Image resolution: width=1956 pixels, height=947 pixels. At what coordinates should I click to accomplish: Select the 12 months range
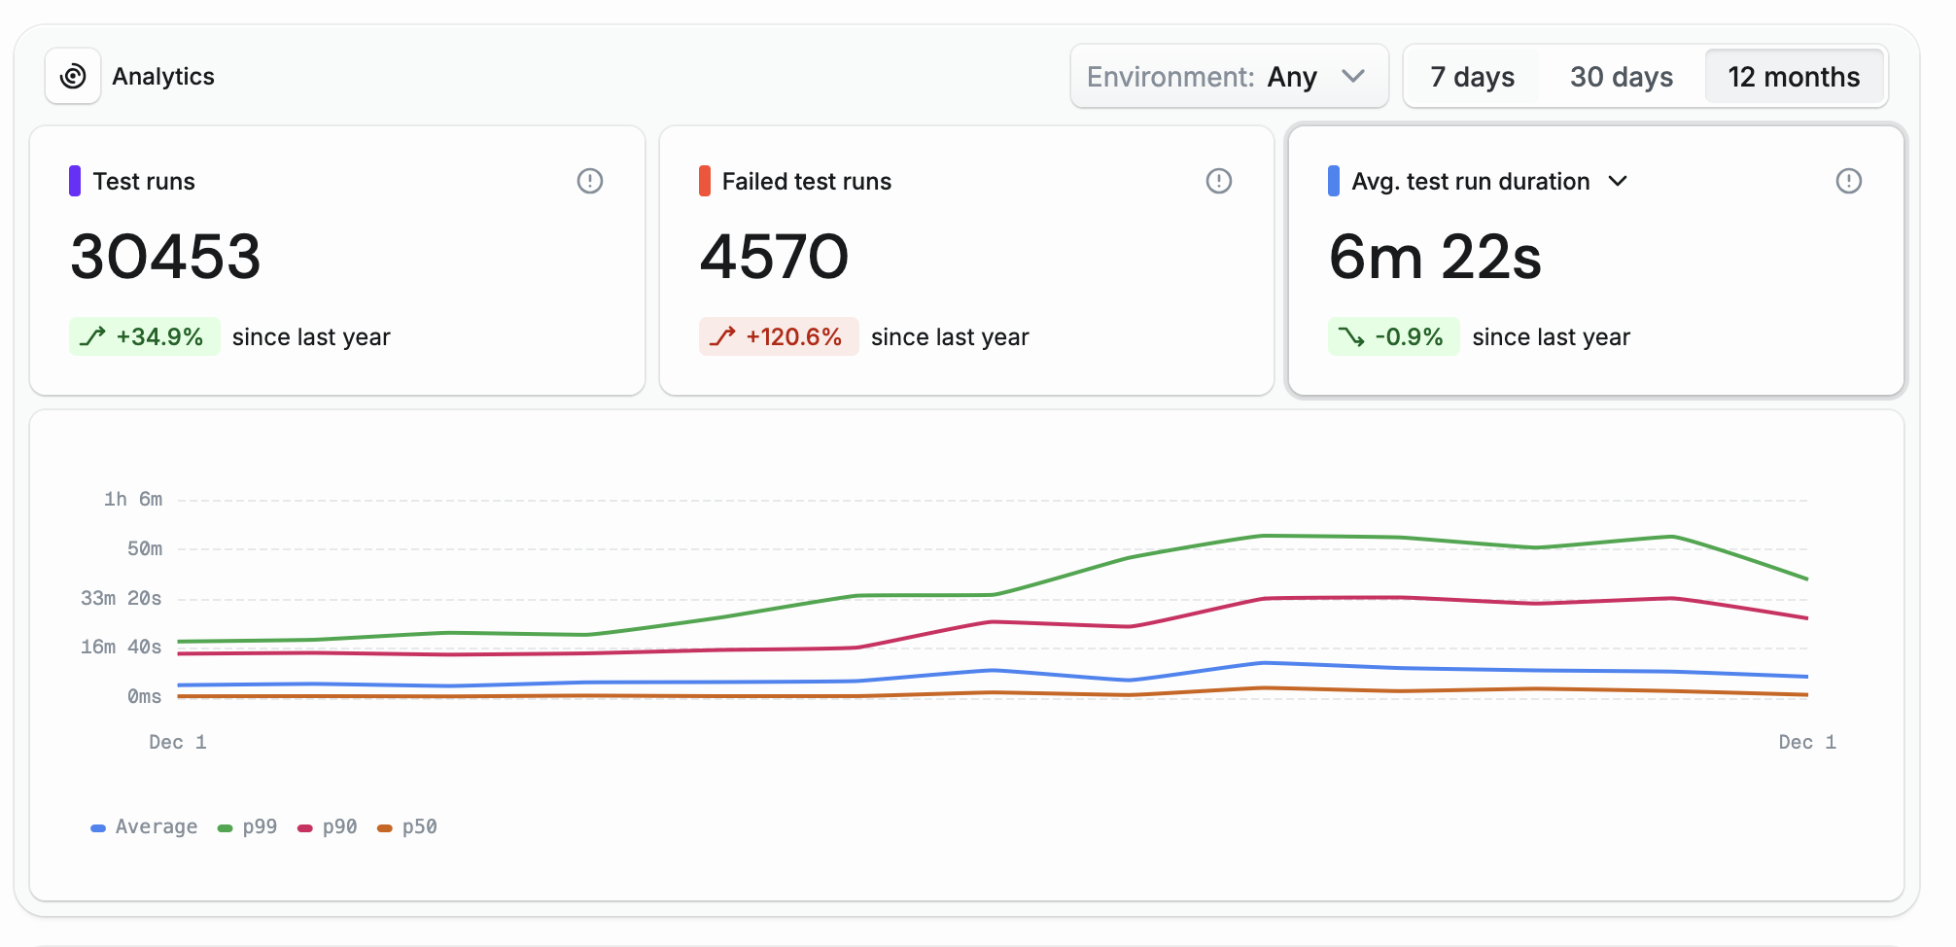(1794, 77)
